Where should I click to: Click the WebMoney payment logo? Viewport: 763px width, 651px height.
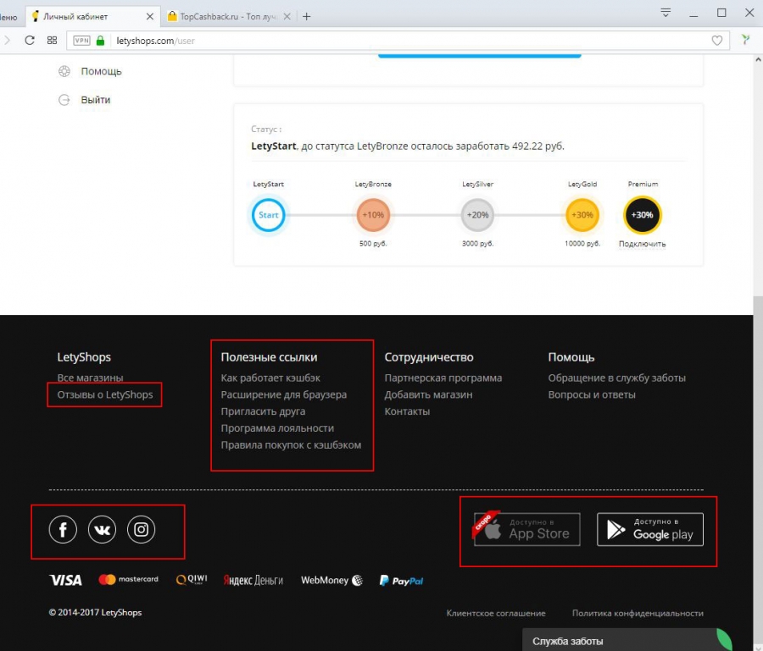(x=331, y=580)
